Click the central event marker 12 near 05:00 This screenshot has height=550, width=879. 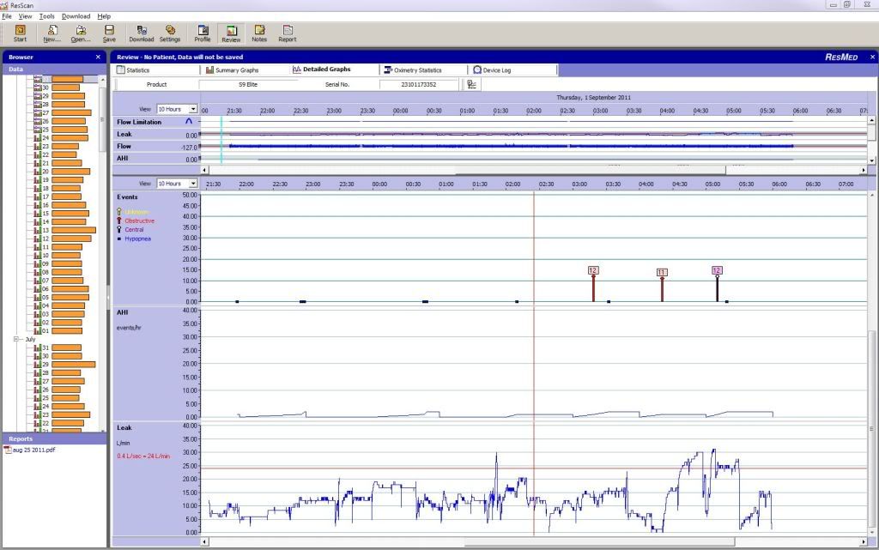(x=717, y=270)
